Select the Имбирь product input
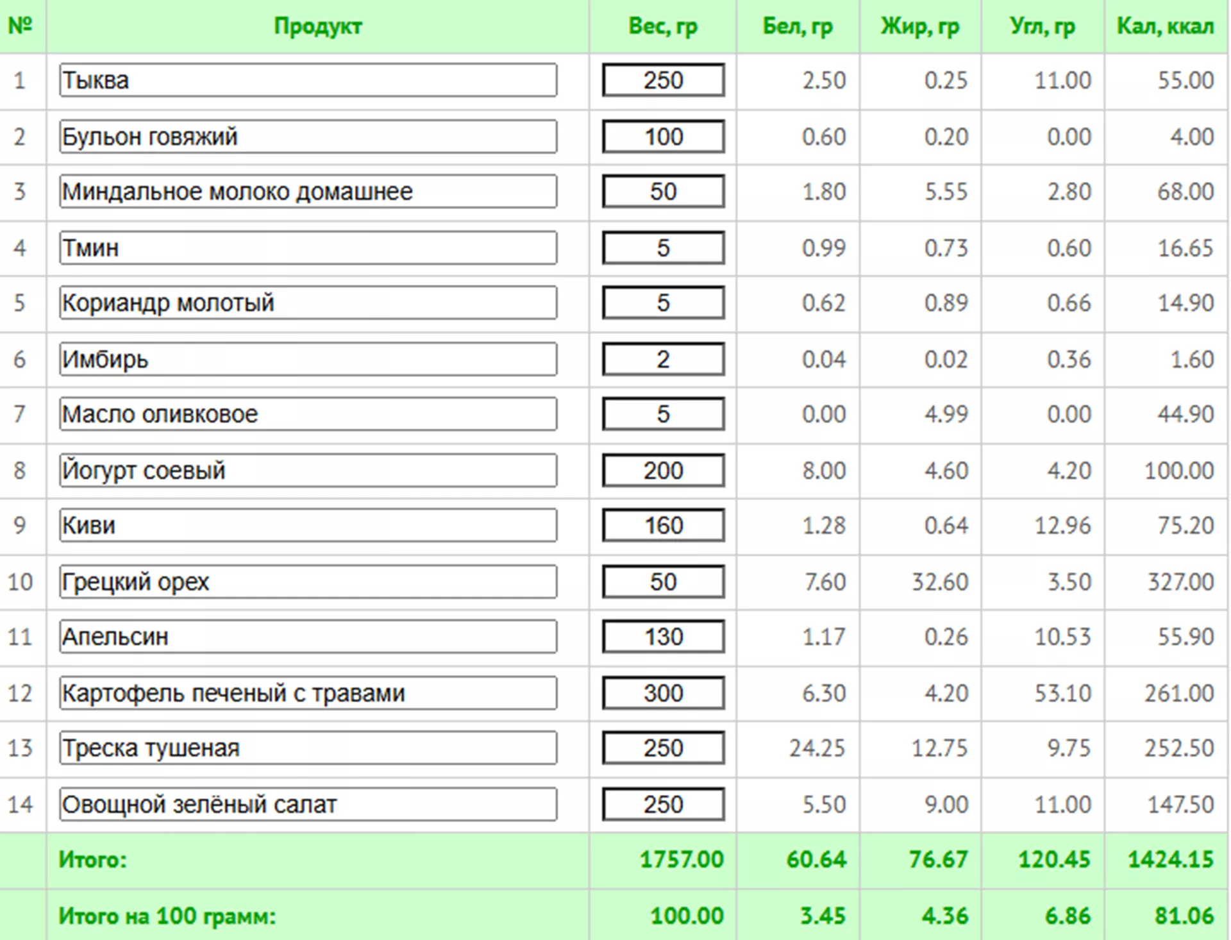 click(x=308, y=359)
